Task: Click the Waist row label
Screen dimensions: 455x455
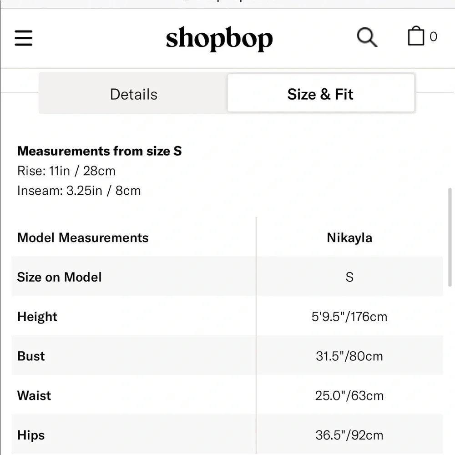Action: [x=34, y=395]
